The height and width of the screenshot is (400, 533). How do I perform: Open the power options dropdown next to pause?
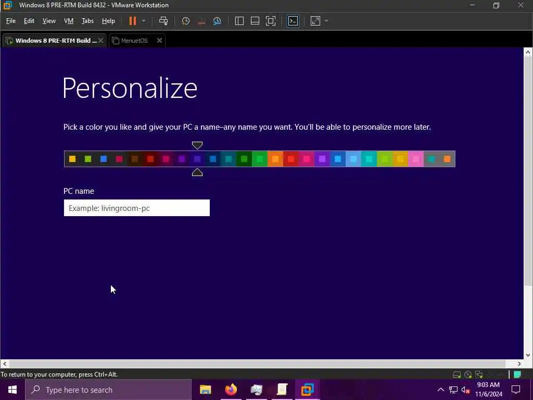pos(144,21)
